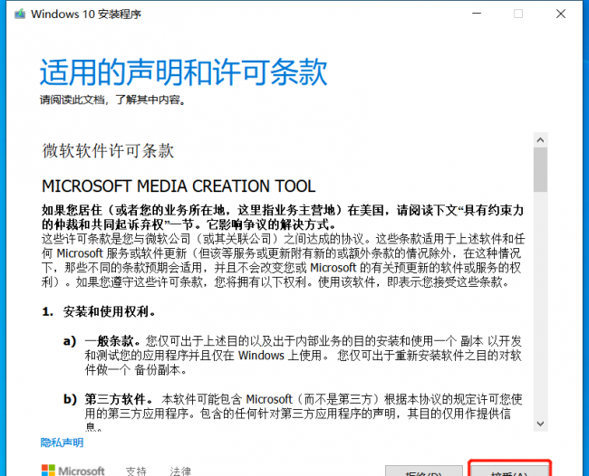This screenshot has width=589, height=476.
Task: Click the heading 适用的声明和许可条款
Action: click(x=184, y=72)
